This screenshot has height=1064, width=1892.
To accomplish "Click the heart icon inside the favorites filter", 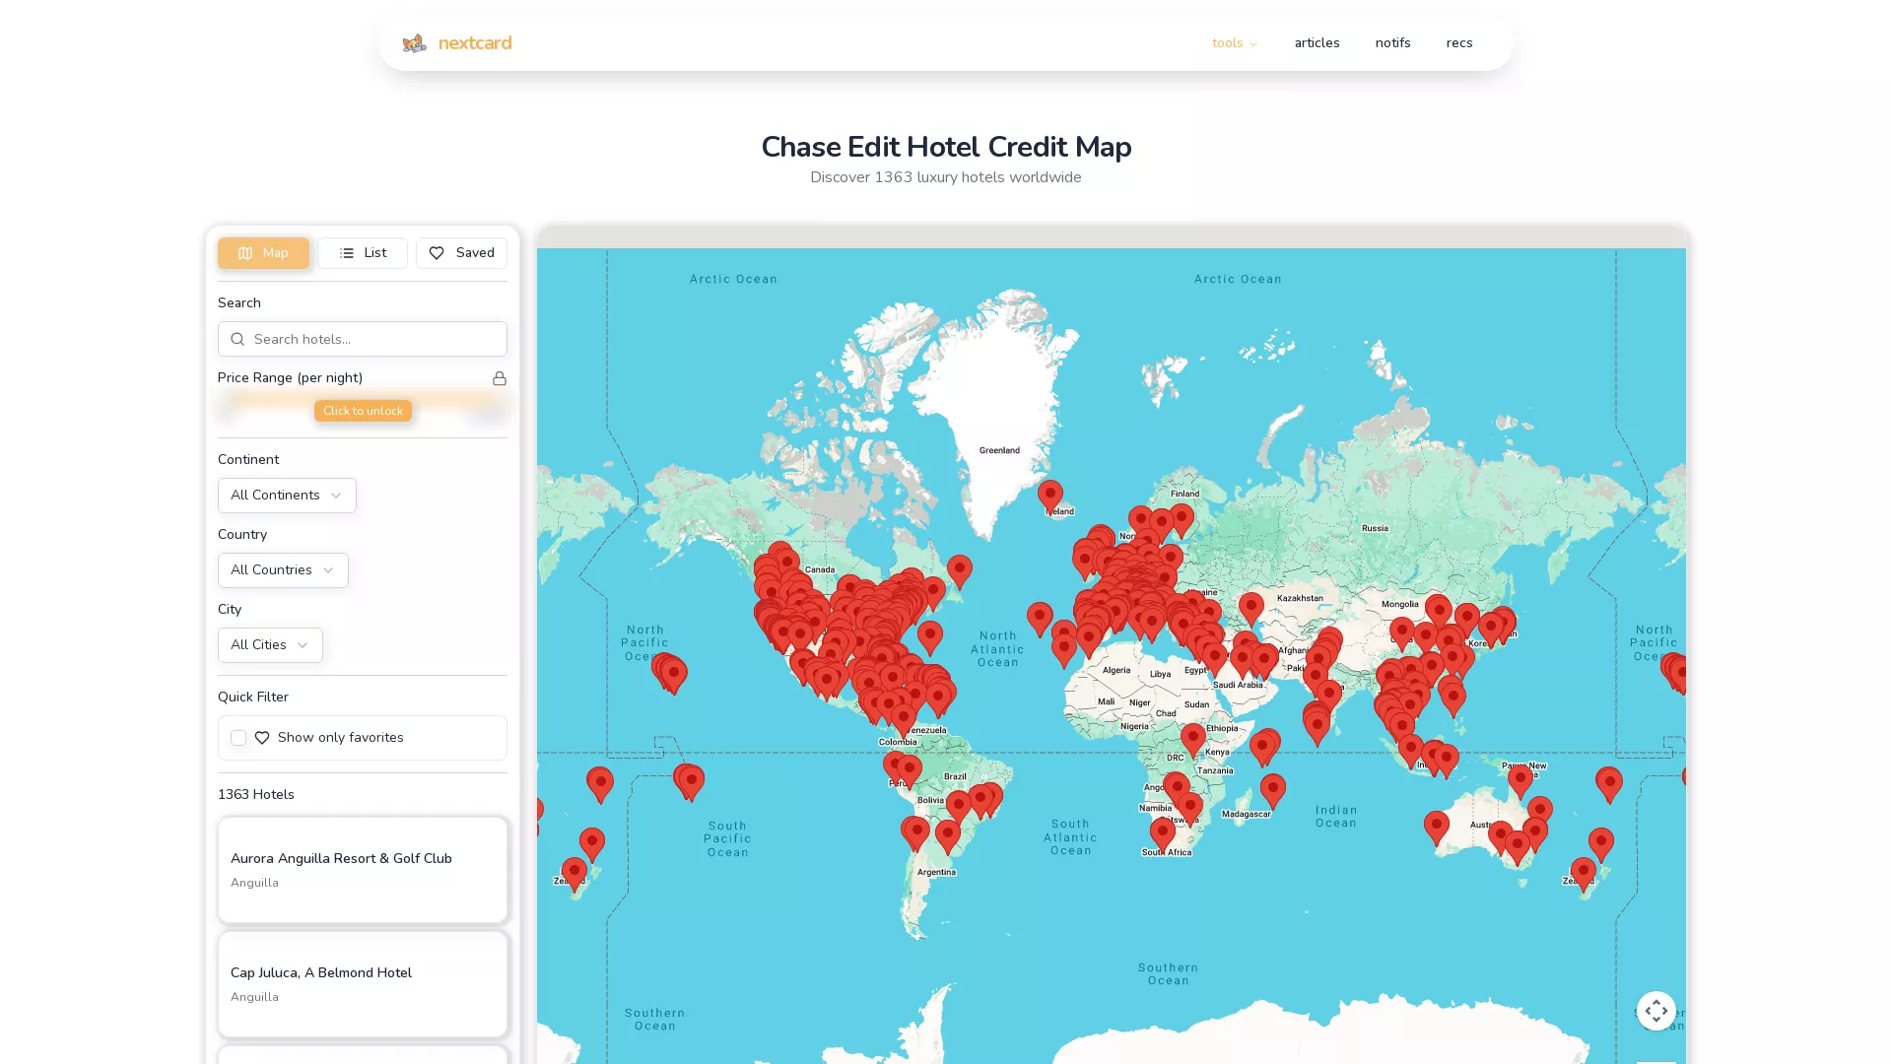I will (262, 737).
